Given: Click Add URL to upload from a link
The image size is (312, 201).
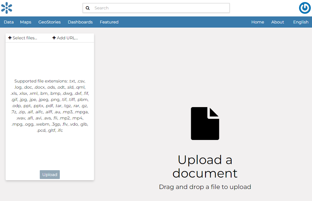Looking at the screenshot, I should 67,38.
